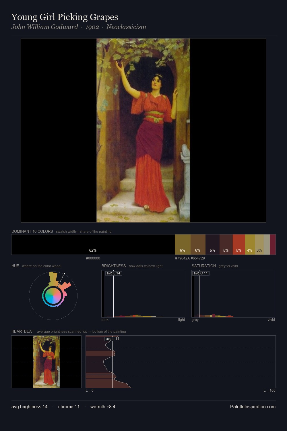This screenshot has height=431, width=287.
Task: Pick the dark purple-black 5% swatch
Action: click(x=212, y=245)
